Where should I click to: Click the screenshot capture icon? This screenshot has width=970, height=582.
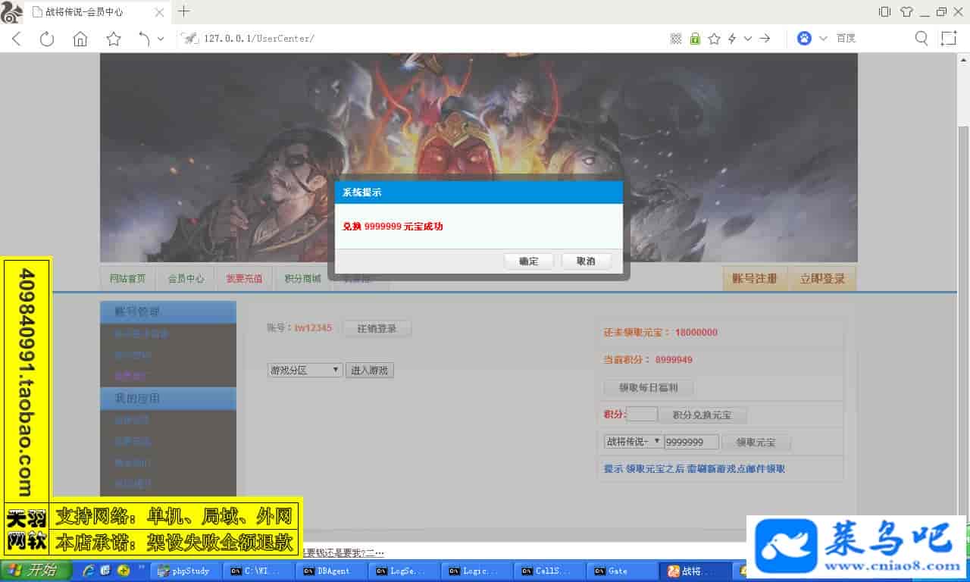949,39
